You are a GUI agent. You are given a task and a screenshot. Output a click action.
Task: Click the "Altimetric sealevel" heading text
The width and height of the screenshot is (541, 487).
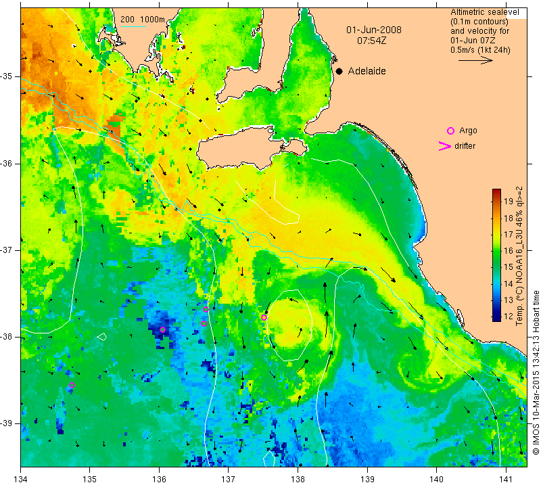[484, 12]
